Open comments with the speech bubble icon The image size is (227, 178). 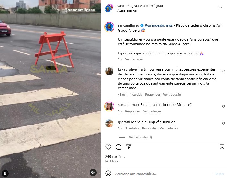[x=118, y=147]
